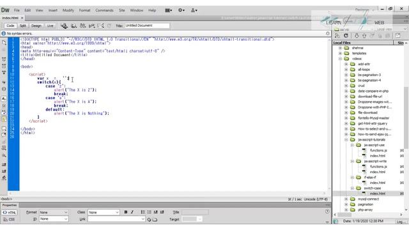409x230 pixels.
Task: Expand the crud folder
Action: click(346, 86)
